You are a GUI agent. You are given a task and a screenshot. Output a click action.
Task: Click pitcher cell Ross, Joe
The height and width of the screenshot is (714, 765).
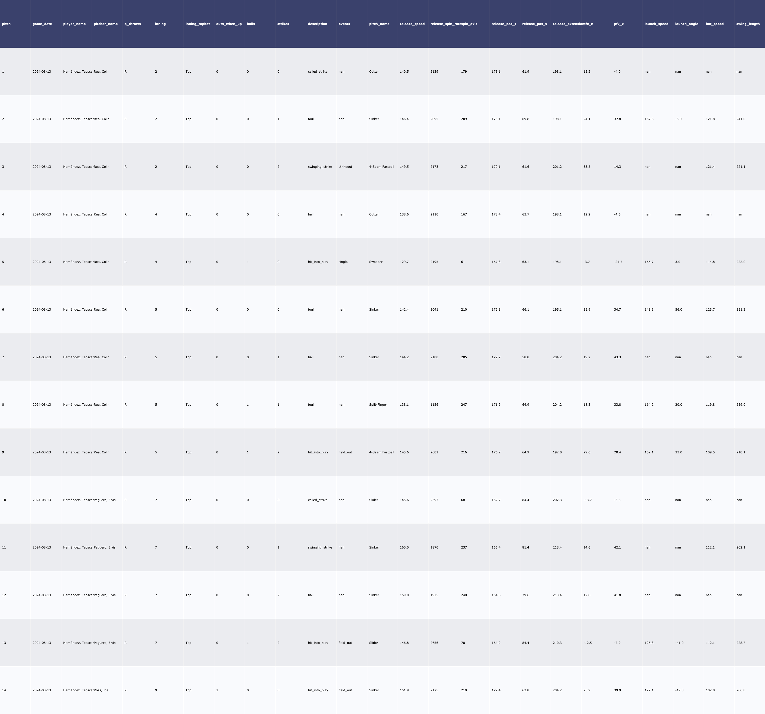coord(101,690)
